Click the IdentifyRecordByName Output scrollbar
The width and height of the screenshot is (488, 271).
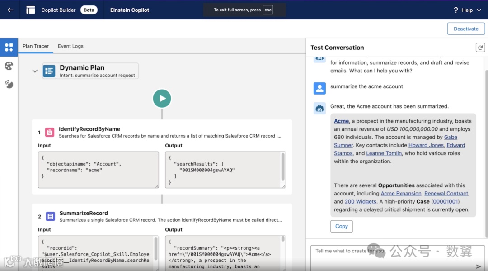[283, 167]
